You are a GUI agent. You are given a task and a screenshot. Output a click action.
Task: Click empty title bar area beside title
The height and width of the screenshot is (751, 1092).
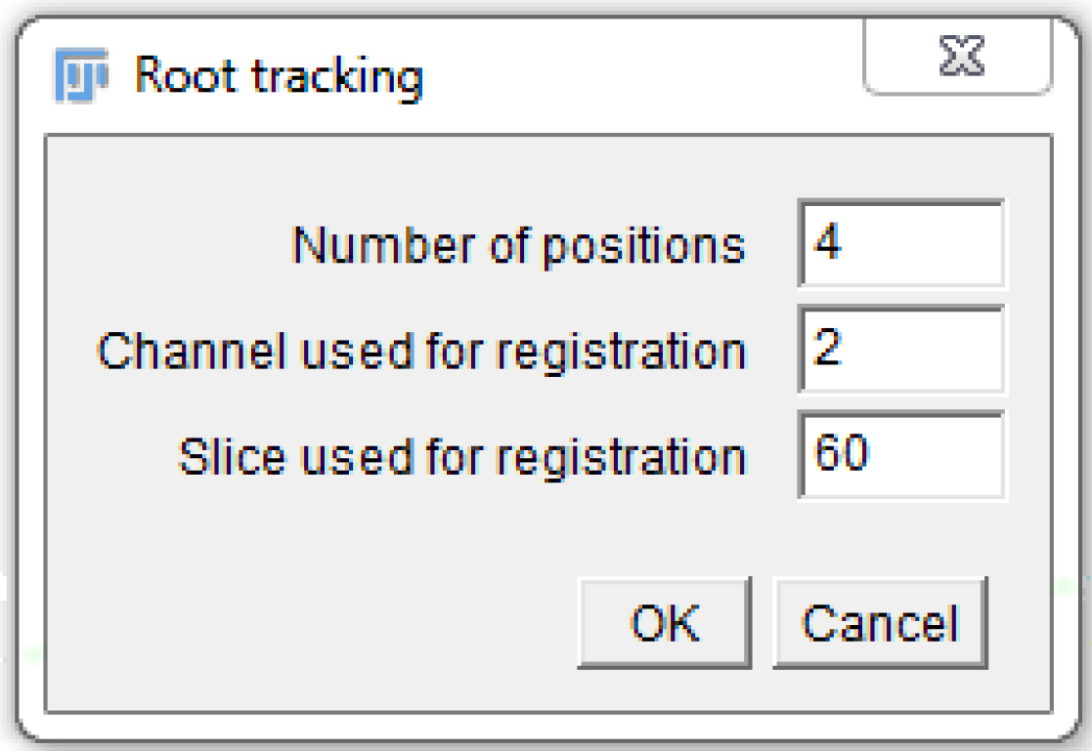pos(635,76)
